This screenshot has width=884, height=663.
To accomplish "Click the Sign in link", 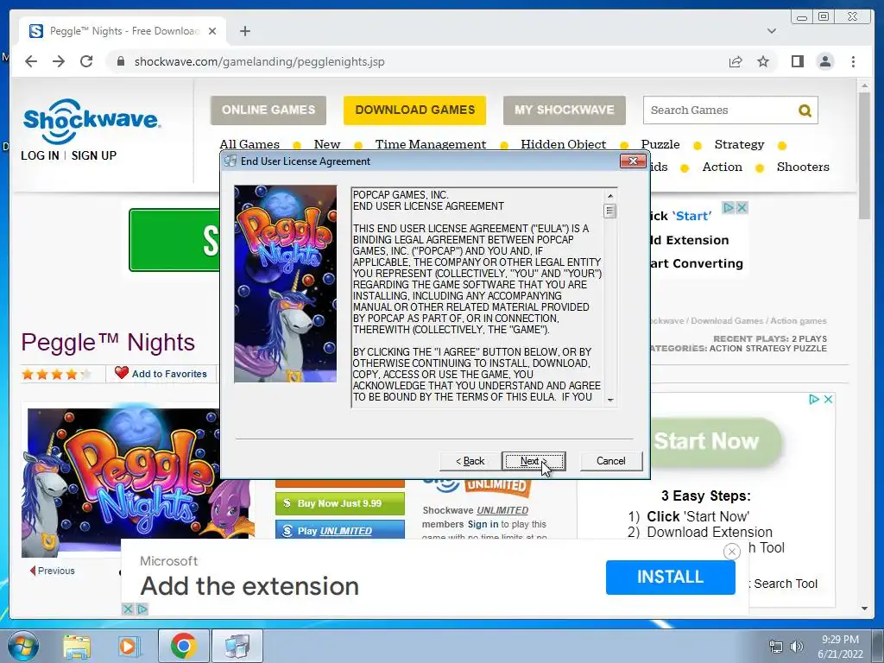I will 483,524.
